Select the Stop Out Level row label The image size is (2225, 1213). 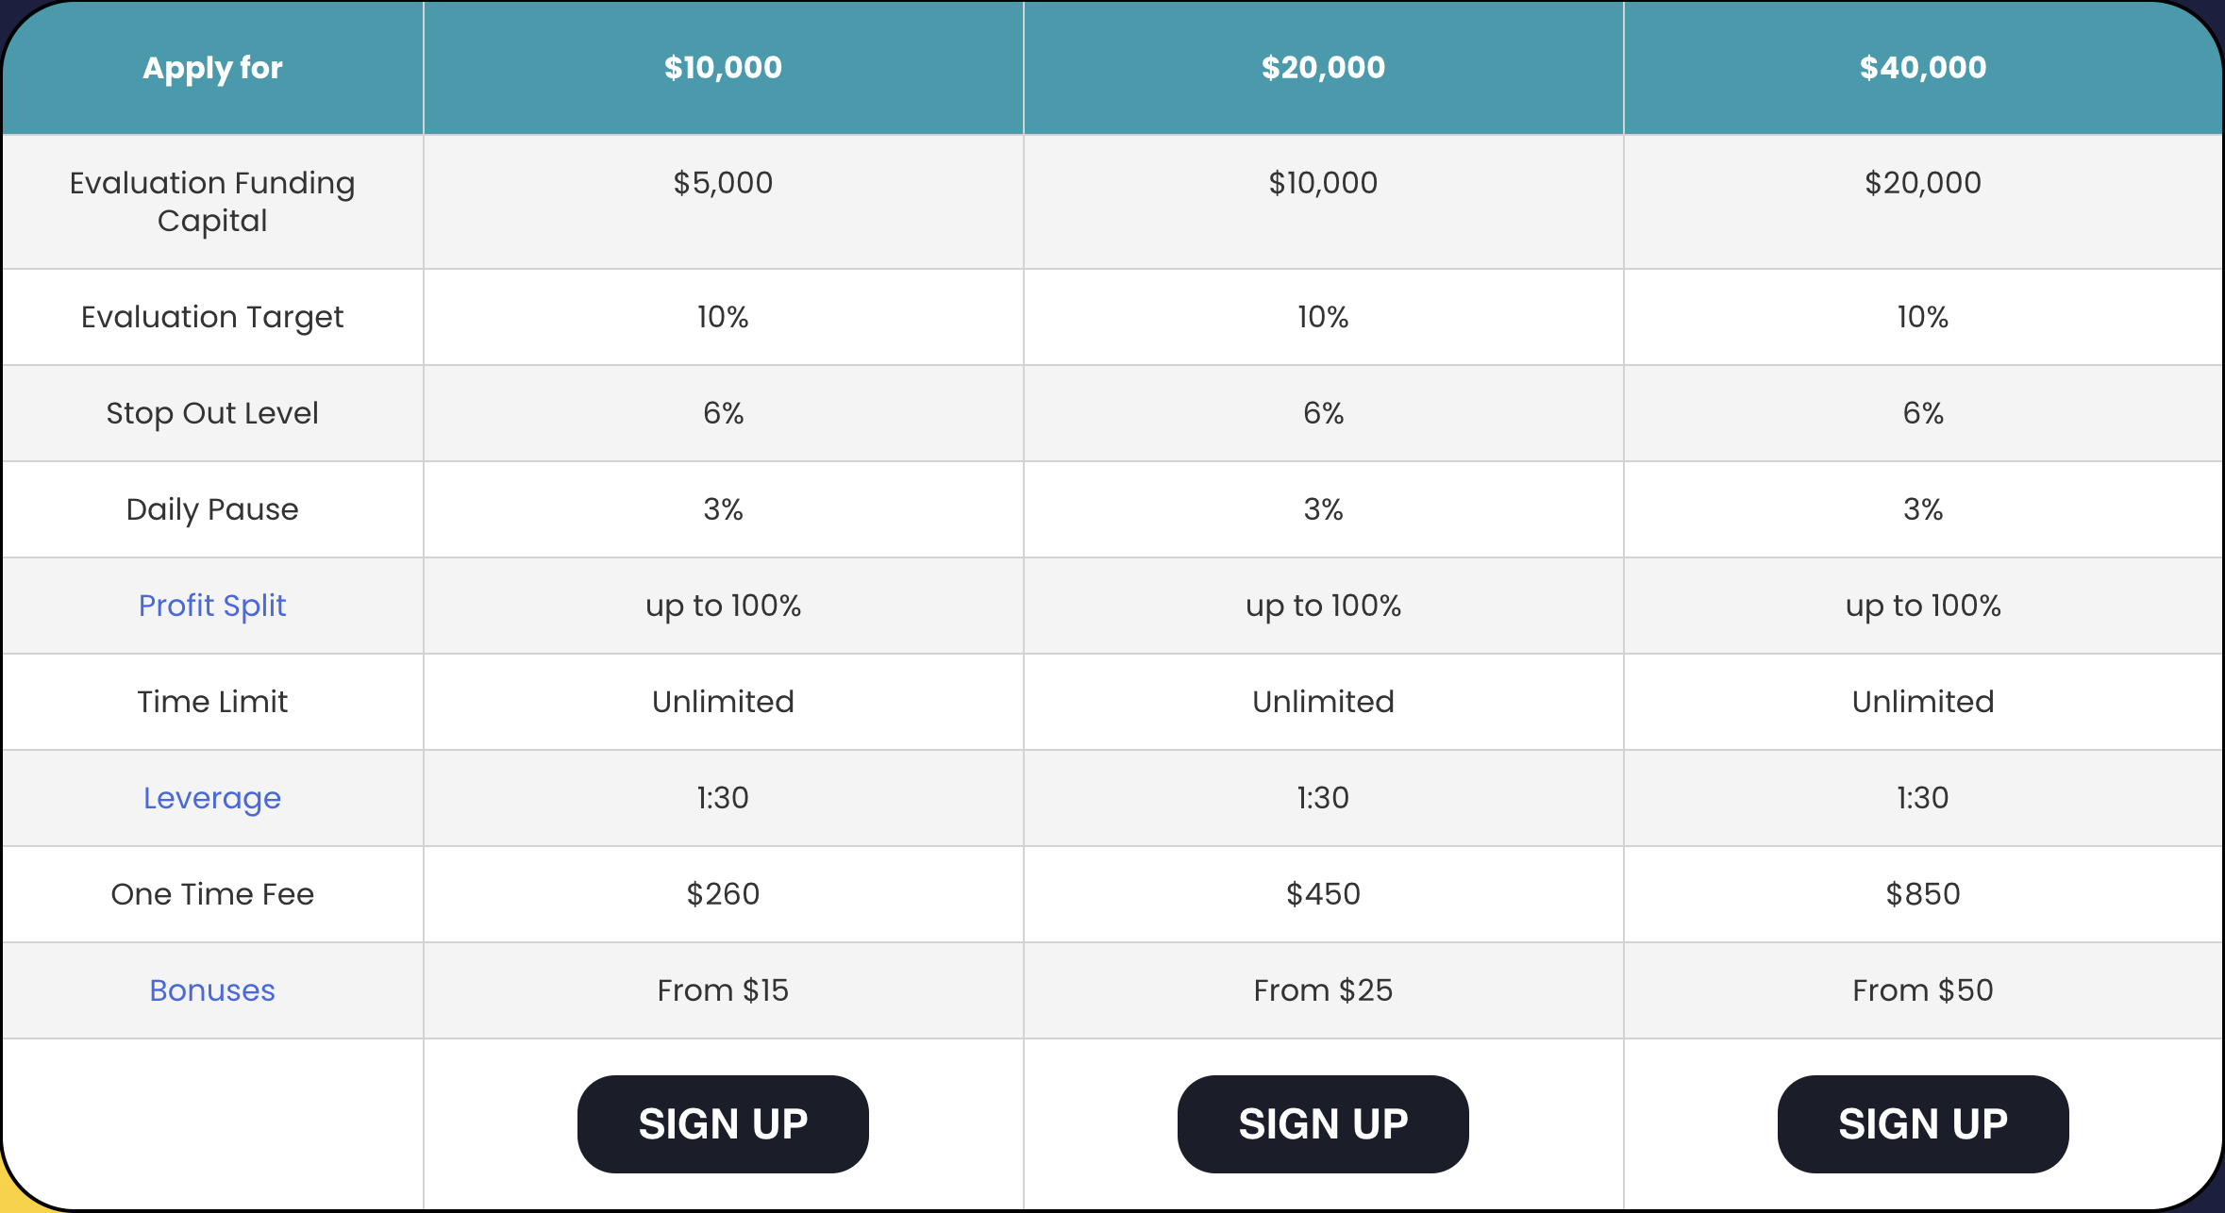click(212, 413)
